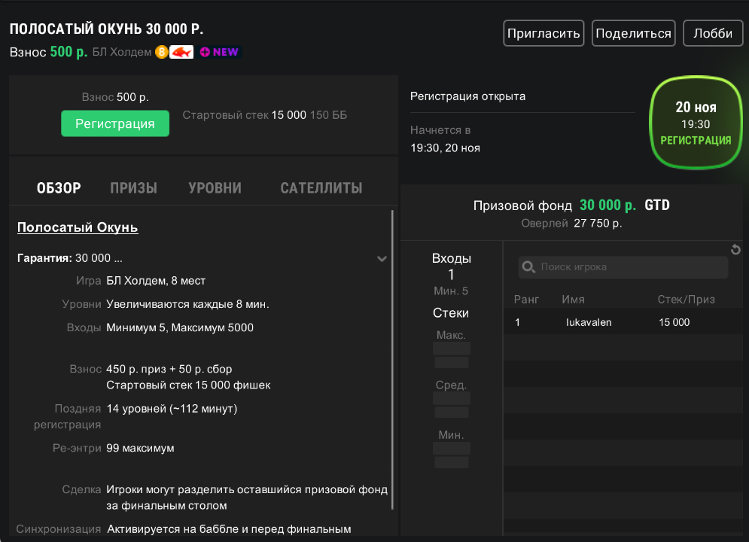The image size is (749, 542).
Task: Click the Поделиться button
Action: (x=633, y=33)
